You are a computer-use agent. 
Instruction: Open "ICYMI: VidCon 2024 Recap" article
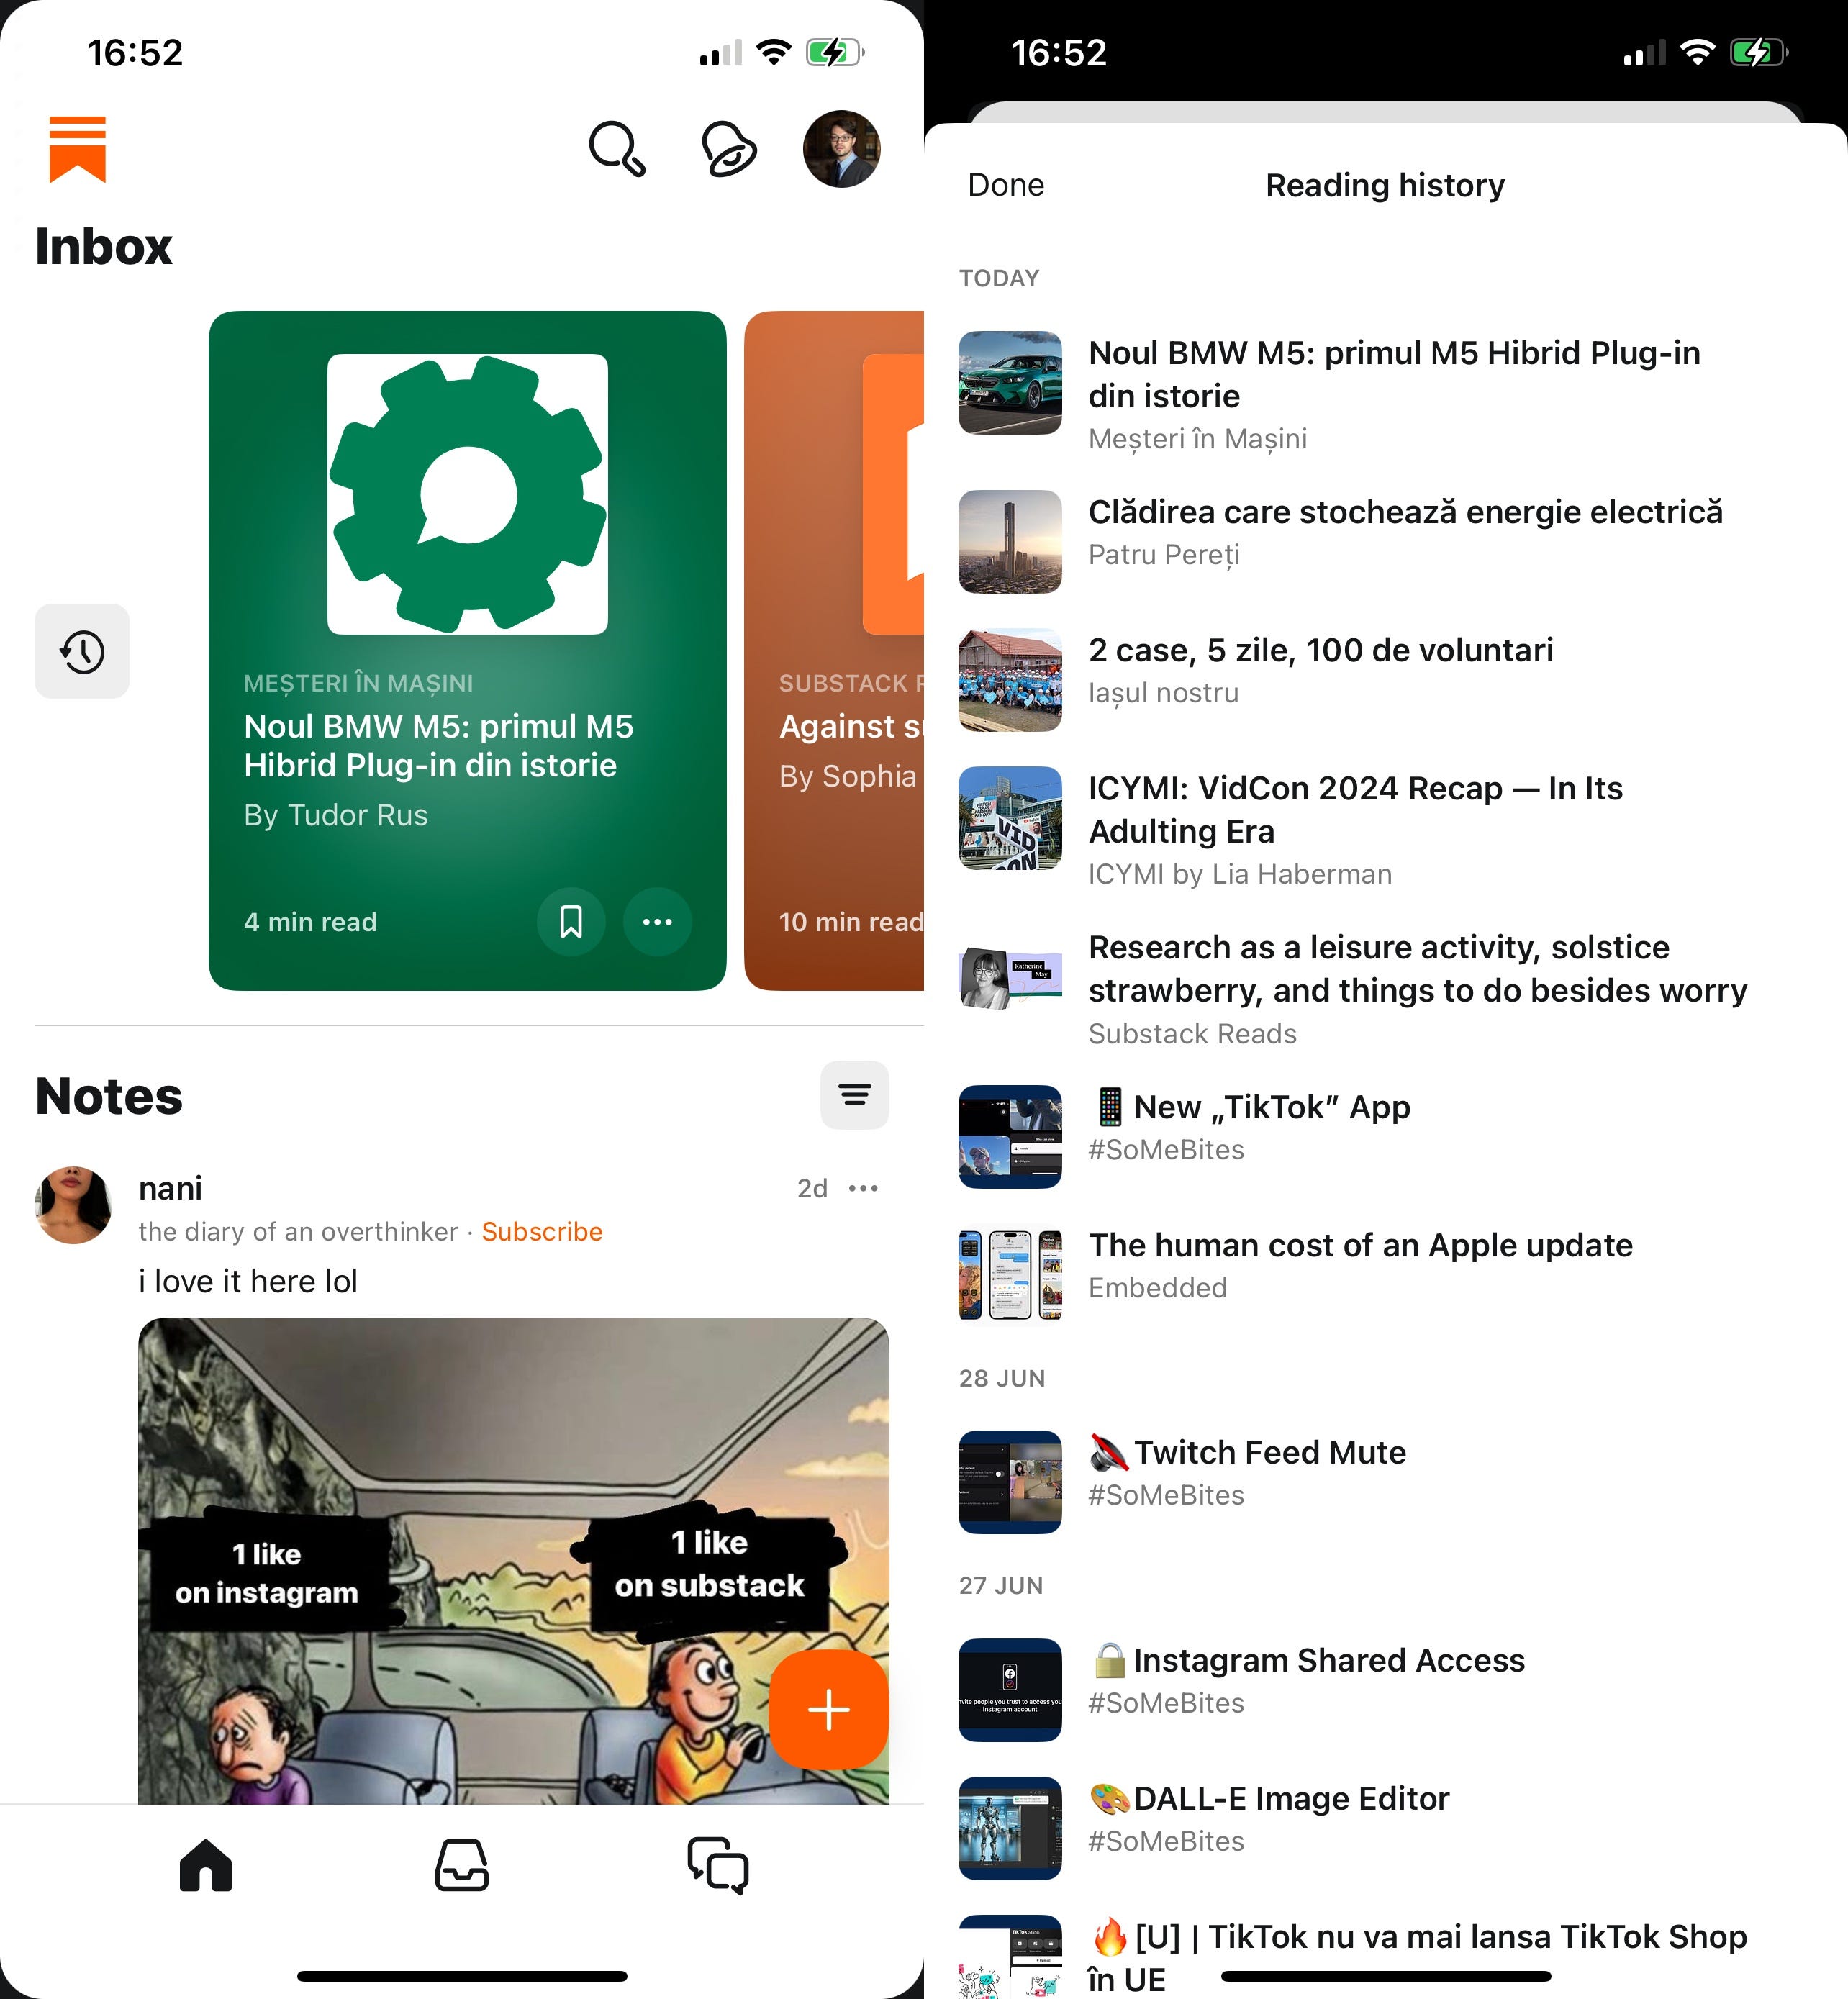1386,829
